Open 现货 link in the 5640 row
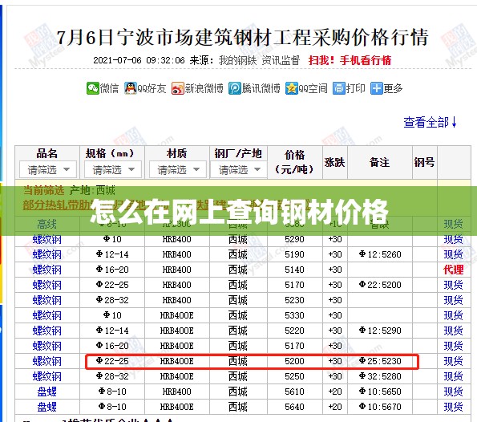 (453, 407)
